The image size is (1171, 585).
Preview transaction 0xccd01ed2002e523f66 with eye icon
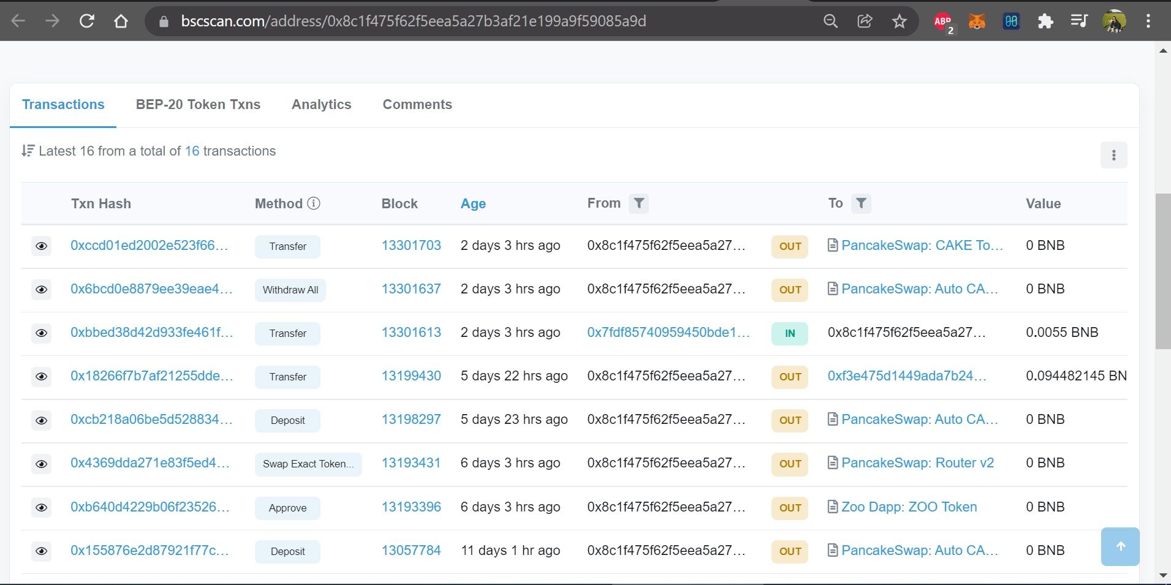(x=41, y=246)
